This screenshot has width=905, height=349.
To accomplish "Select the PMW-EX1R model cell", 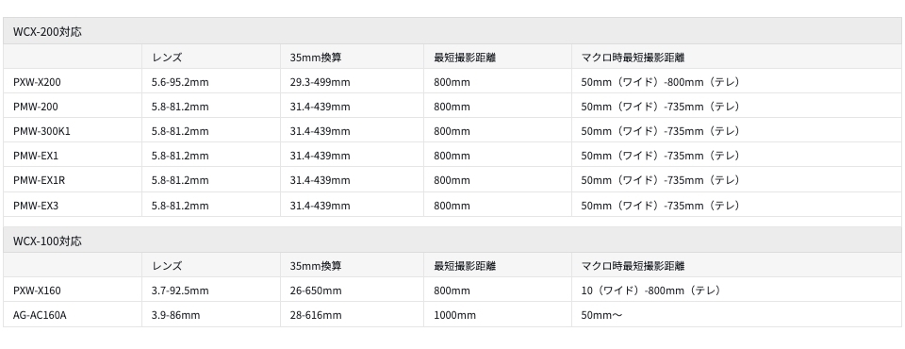I will click(73, 180).
